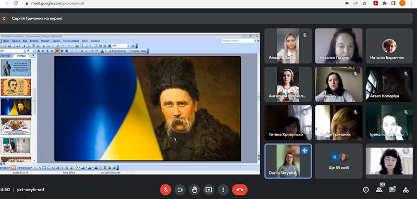Type a question field 'Введите вопрос'
The height and width of the screenshot is (199, 417).
tap(238, 41)
